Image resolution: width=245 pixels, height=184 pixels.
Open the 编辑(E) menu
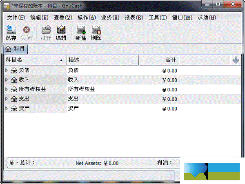point(39,18)
